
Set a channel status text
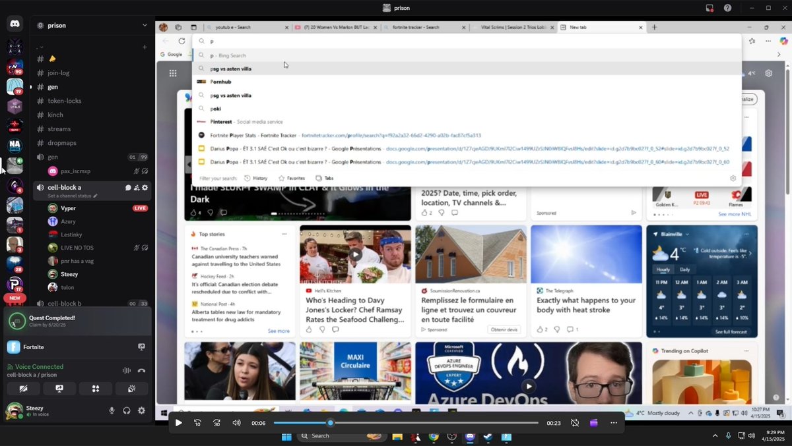(x=72, y=196)
